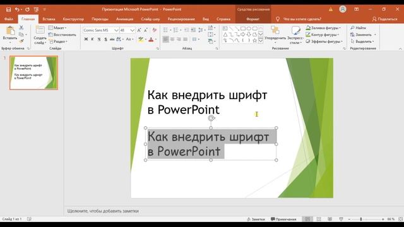Start slideshow from status bar
Screen dimensions: 404x227
point(341,219)
